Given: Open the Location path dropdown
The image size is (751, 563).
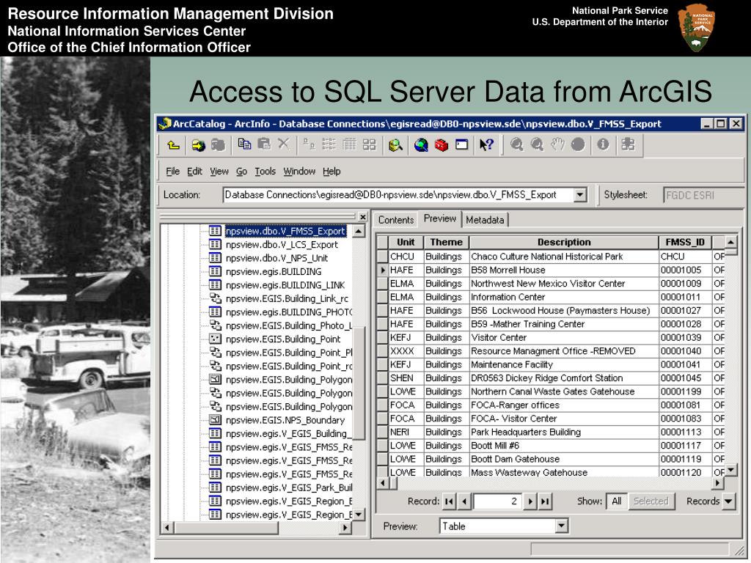Looking at the screenshot, I should click(580, 195).
